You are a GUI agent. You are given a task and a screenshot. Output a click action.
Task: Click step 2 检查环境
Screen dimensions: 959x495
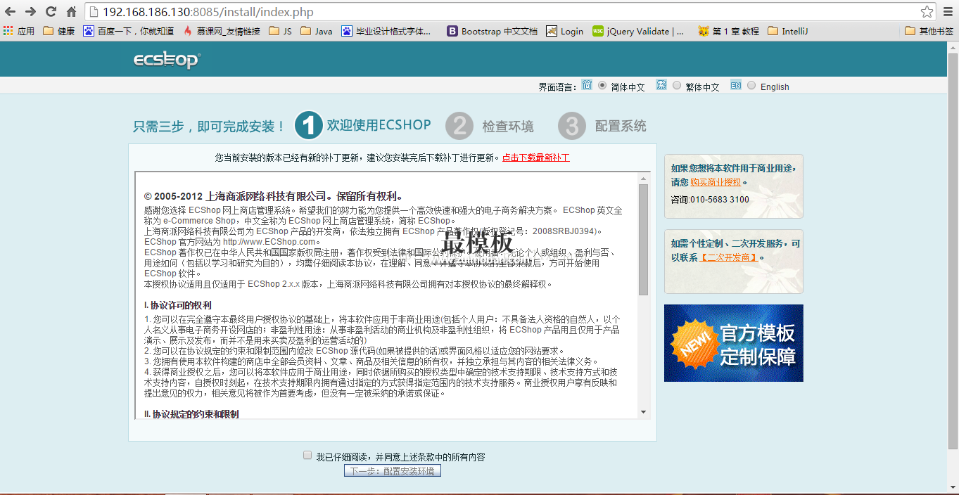(489, 127)
